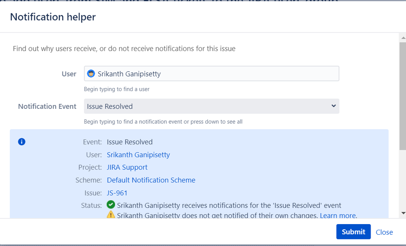This screenshot has height=246, width=406.
Task: Click the 'User' field label above the hint
Action: coord(69,74)
